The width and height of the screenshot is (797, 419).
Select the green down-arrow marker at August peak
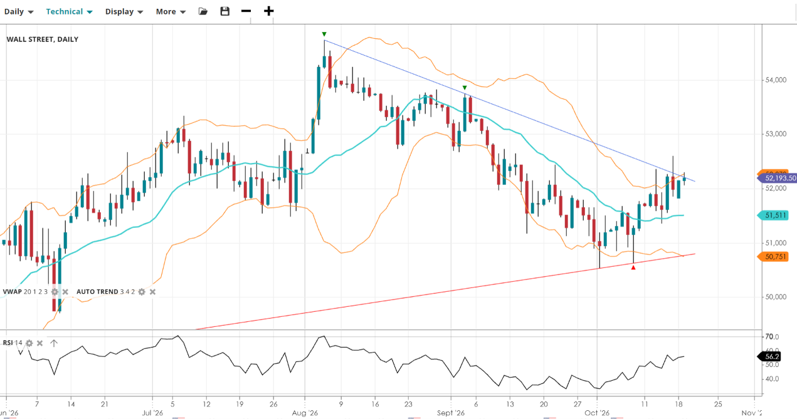click(324, 34)
